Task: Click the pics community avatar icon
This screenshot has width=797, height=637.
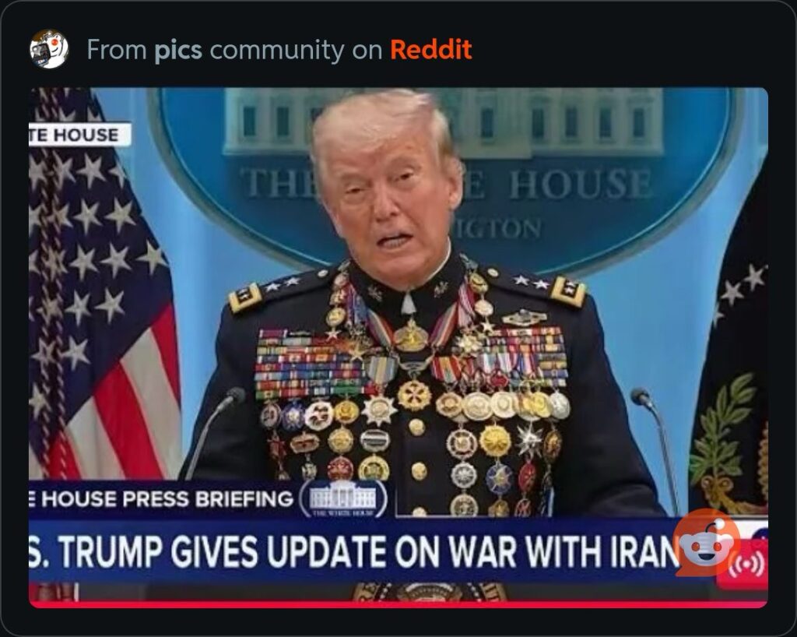Action: [49, 49]
